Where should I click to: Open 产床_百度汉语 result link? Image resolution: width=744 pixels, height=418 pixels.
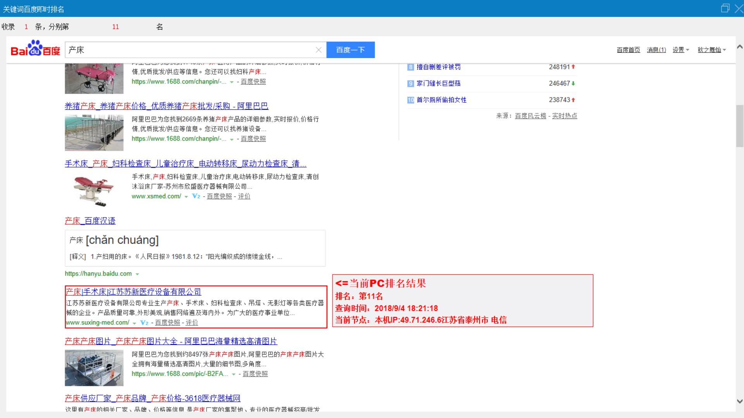click(x=90, y=221)
